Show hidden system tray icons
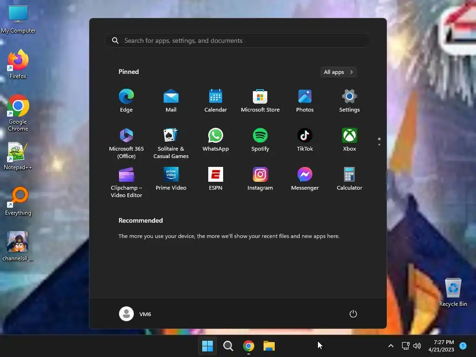Image resolution: width=476 pixels, height=357 pixels. click(x=391, y=346)
